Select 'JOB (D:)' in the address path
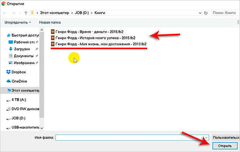 tap(82, 13)
